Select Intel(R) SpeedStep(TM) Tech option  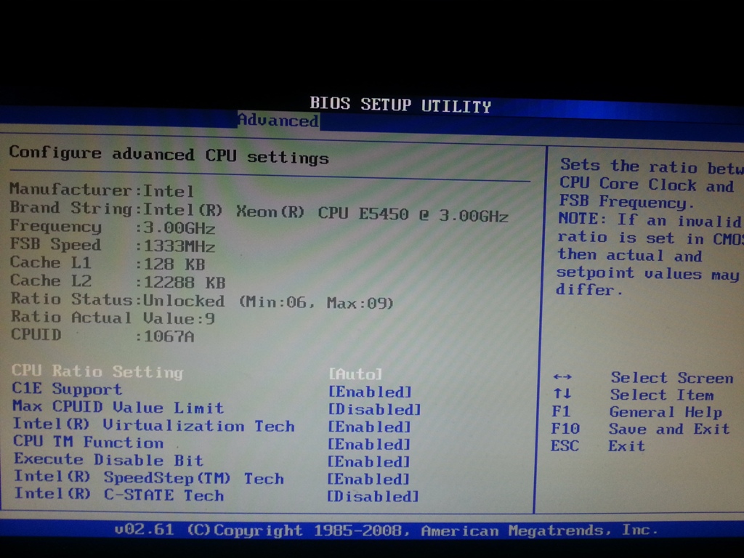pos(148,477)
